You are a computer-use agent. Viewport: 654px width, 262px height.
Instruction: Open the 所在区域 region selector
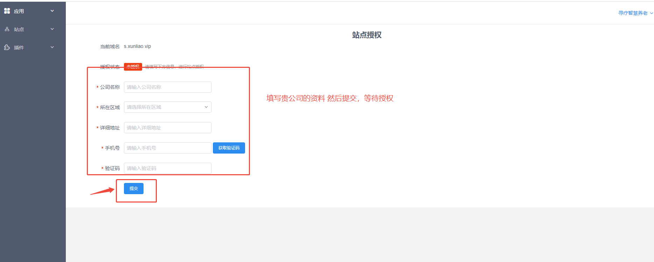point(164,107)
